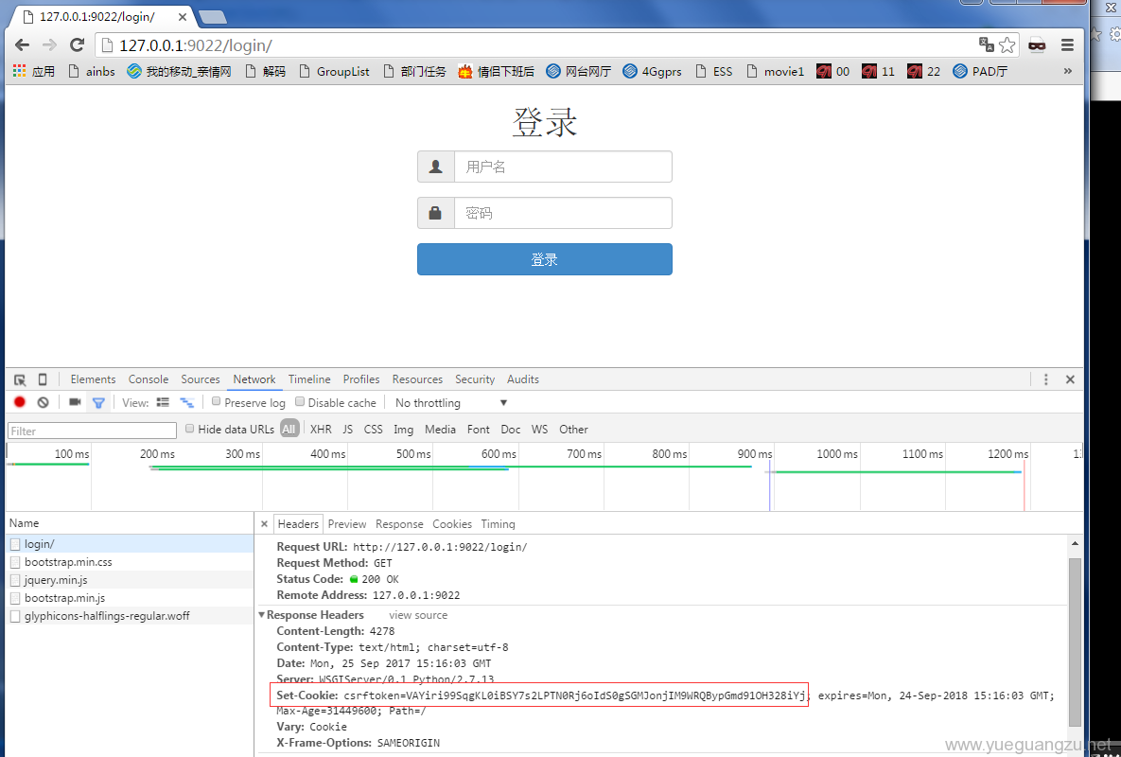Select the inspect element tool in DevTools
Screen dimensions: 1121x757
tap(20, 379)
